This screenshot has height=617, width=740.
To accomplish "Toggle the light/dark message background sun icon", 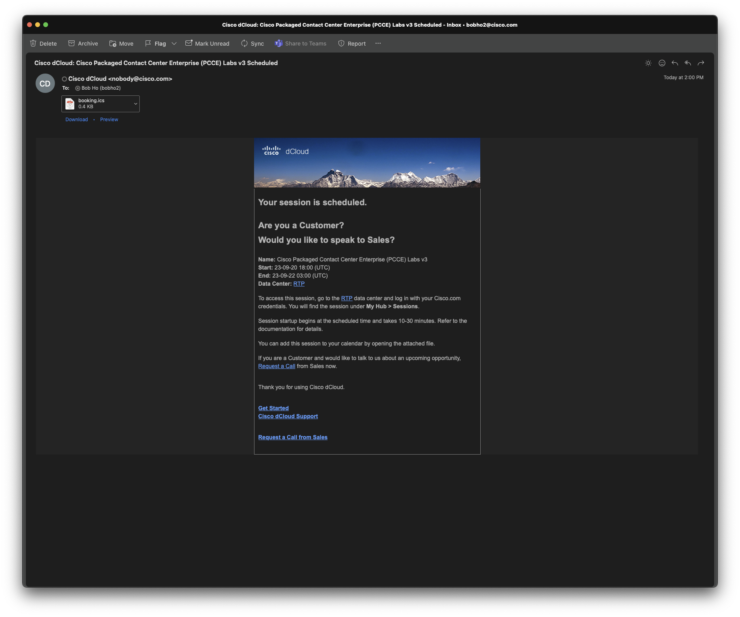I will [648, 63].
